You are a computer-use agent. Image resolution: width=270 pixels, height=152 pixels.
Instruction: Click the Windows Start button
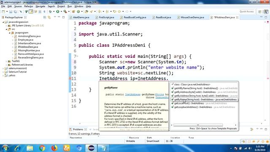(x=5, y=148)
